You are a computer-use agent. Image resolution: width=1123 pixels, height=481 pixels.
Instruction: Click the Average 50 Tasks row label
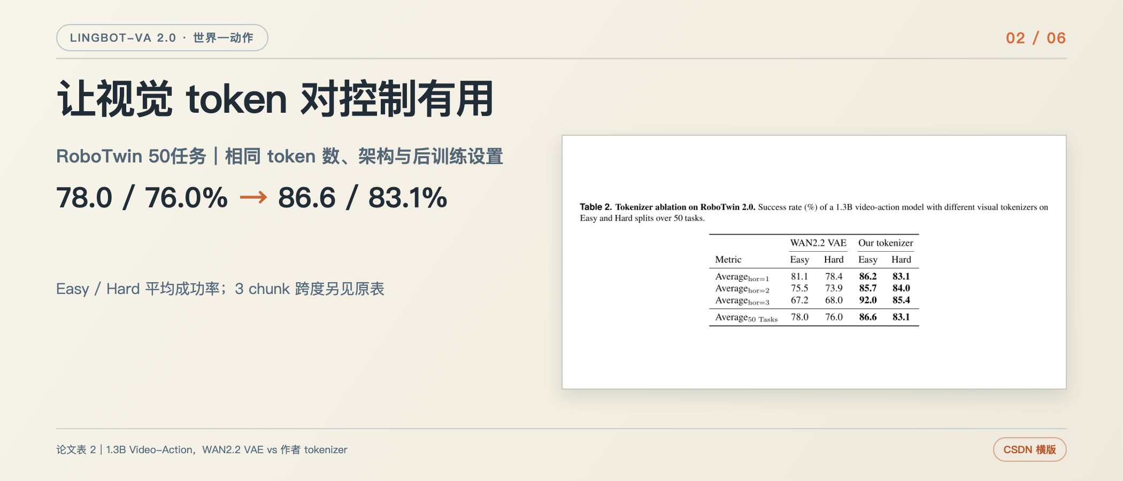click(747, 317)
